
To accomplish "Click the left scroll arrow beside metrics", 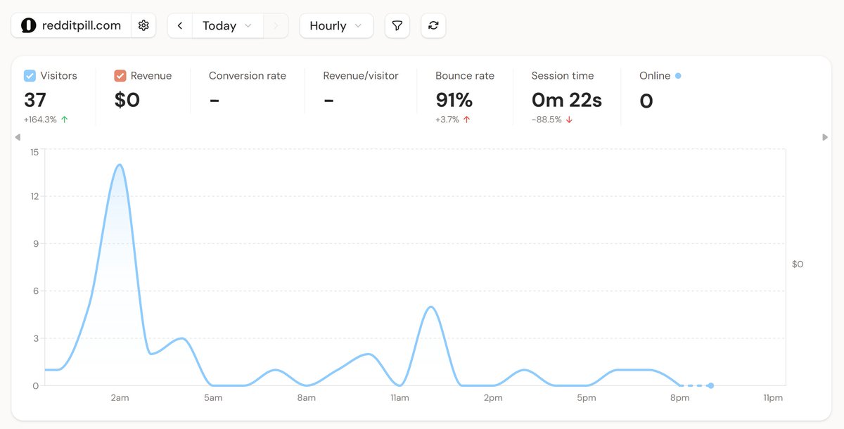I will 18,137.
